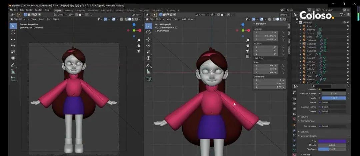Adjust the Alpha 1.000 slider
The image size is (360, 156).
click(x=334, y=98)
